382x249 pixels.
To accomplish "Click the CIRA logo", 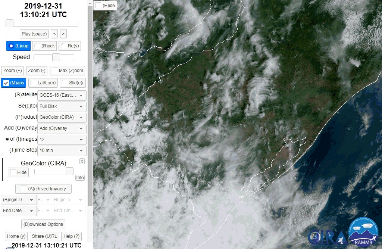I will coord(327,236).
